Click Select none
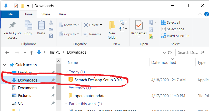The image size is (209, 111). pos(173,29)
